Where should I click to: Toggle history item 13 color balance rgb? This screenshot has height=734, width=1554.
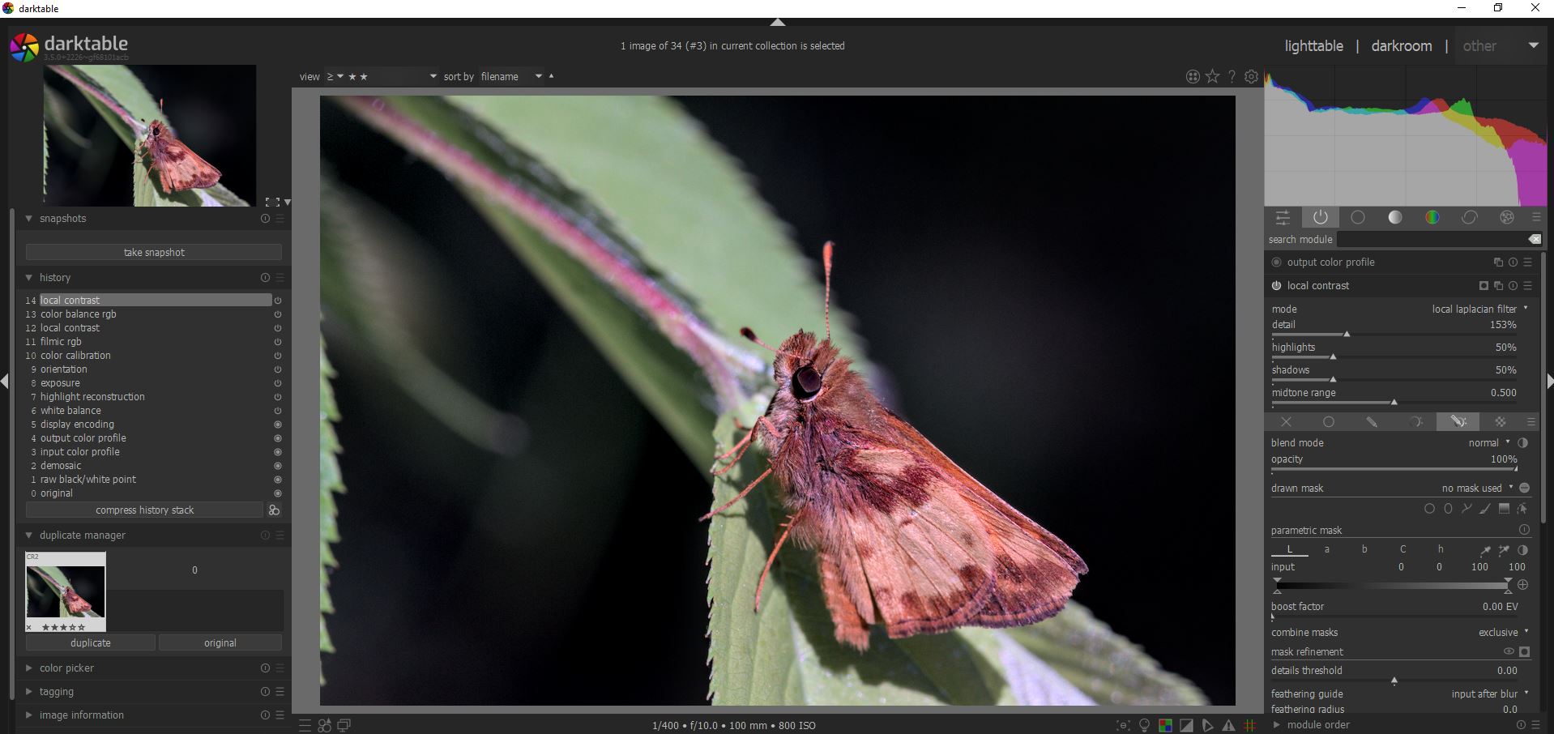[x=278, y=314]
